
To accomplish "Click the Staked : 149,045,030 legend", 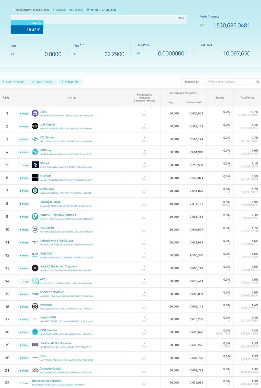I will [x=68, y=10].
